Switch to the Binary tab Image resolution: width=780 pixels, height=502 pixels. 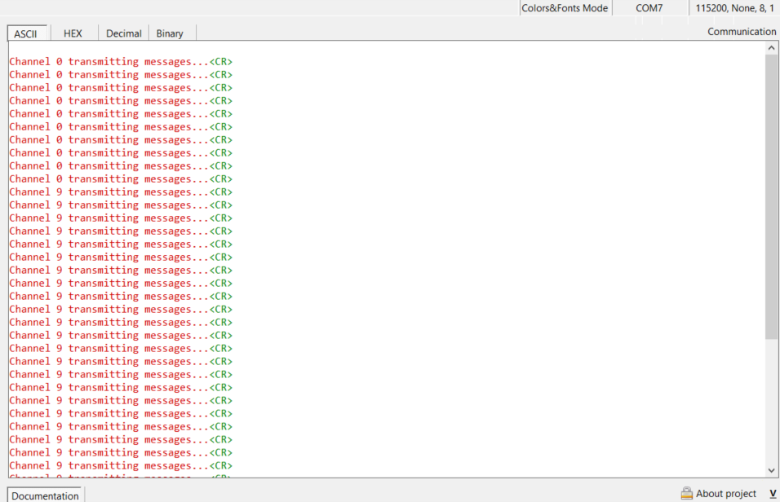point(171,33)
